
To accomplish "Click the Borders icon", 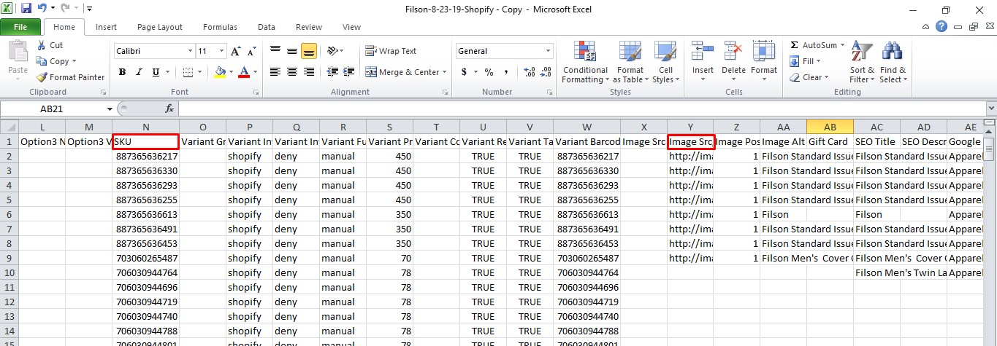I will click(x=188, y=72).
